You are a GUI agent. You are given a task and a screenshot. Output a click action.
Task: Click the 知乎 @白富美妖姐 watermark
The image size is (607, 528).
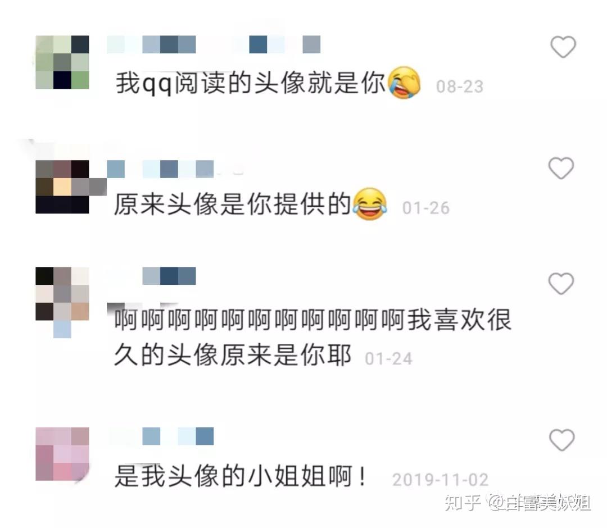pos(517,503)
